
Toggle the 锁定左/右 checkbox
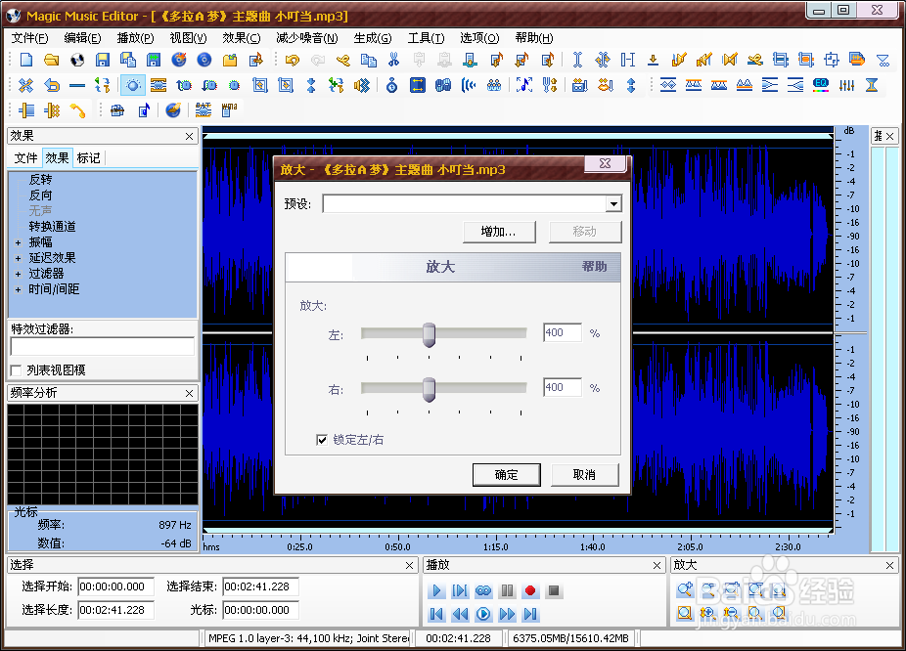(322, 440)
